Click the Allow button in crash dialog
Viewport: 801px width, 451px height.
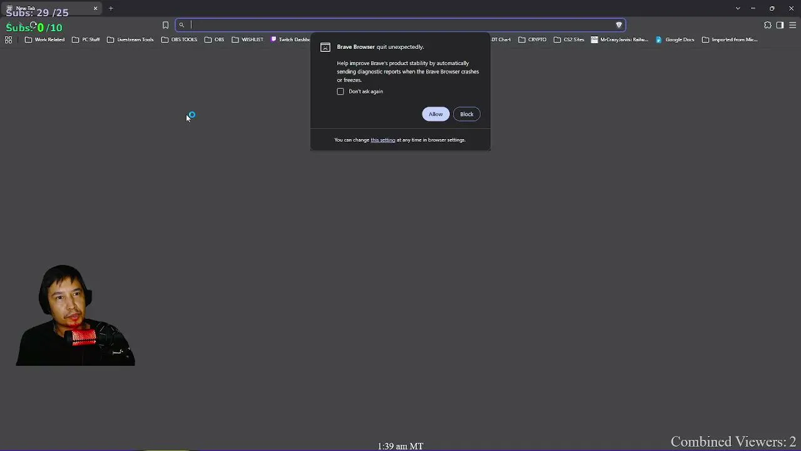[436, 114]
